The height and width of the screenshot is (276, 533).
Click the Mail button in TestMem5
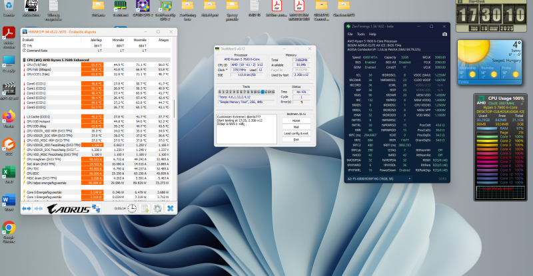click(x=295, y=126)
